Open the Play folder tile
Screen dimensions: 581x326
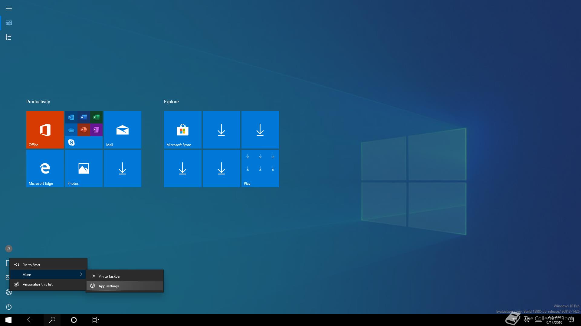coord(260,168)
